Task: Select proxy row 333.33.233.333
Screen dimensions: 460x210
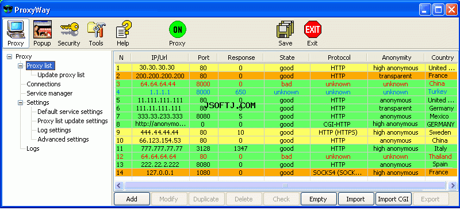Action: (286, 116)
